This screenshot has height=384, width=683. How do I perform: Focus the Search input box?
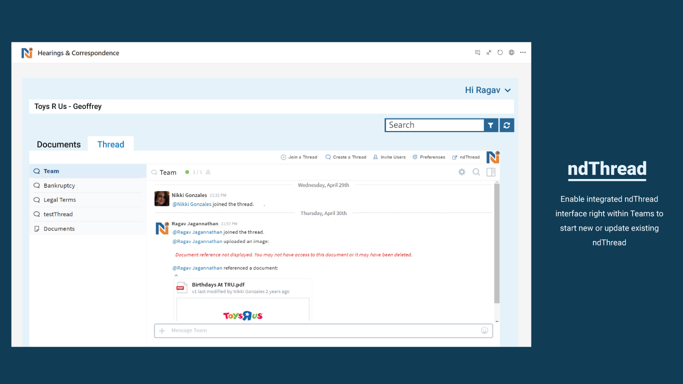pyautogui.click(x=434, y=125)
